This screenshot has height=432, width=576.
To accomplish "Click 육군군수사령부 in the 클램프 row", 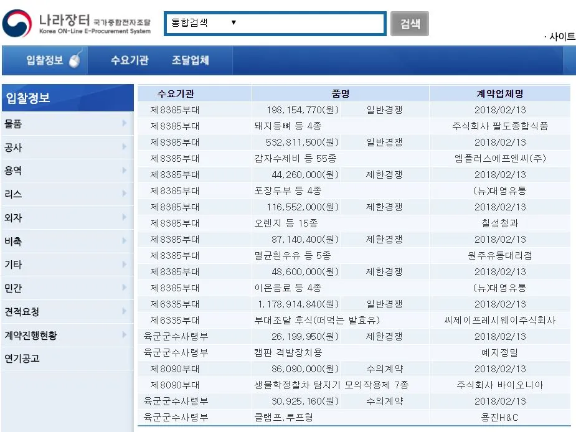I will (176, 417).
